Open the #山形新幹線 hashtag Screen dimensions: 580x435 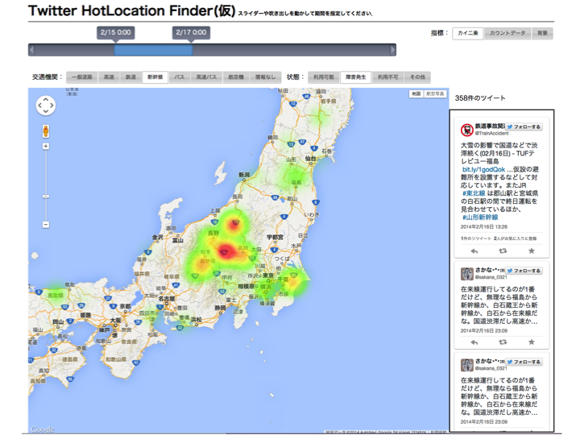click(x=480, y=217)
